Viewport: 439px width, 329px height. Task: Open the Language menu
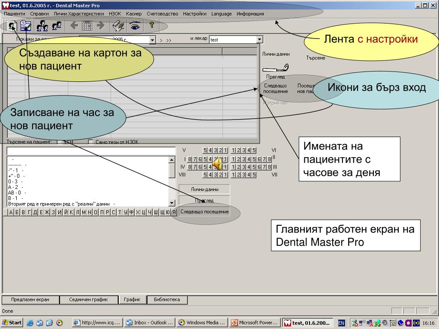click(222, 14)
